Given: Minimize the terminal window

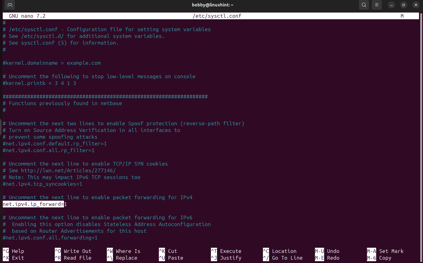Looking at the screenshot, I should [x=391, y=5].
